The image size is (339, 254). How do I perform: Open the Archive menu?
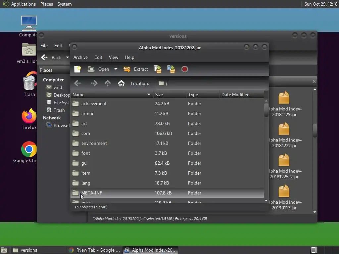click(x=80, y=57)
